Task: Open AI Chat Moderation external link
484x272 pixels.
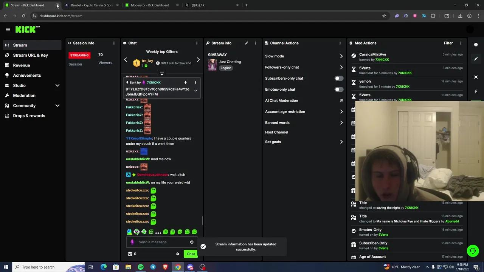Action: point(341,100)
